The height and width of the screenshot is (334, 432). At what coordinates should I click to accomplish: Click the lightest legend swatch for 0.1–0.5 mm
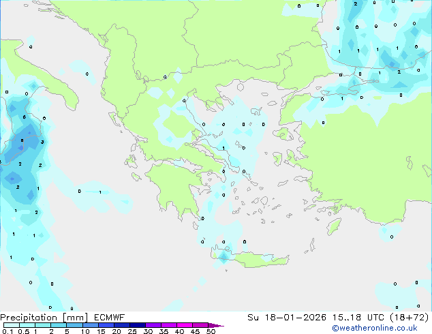(12, 325)
